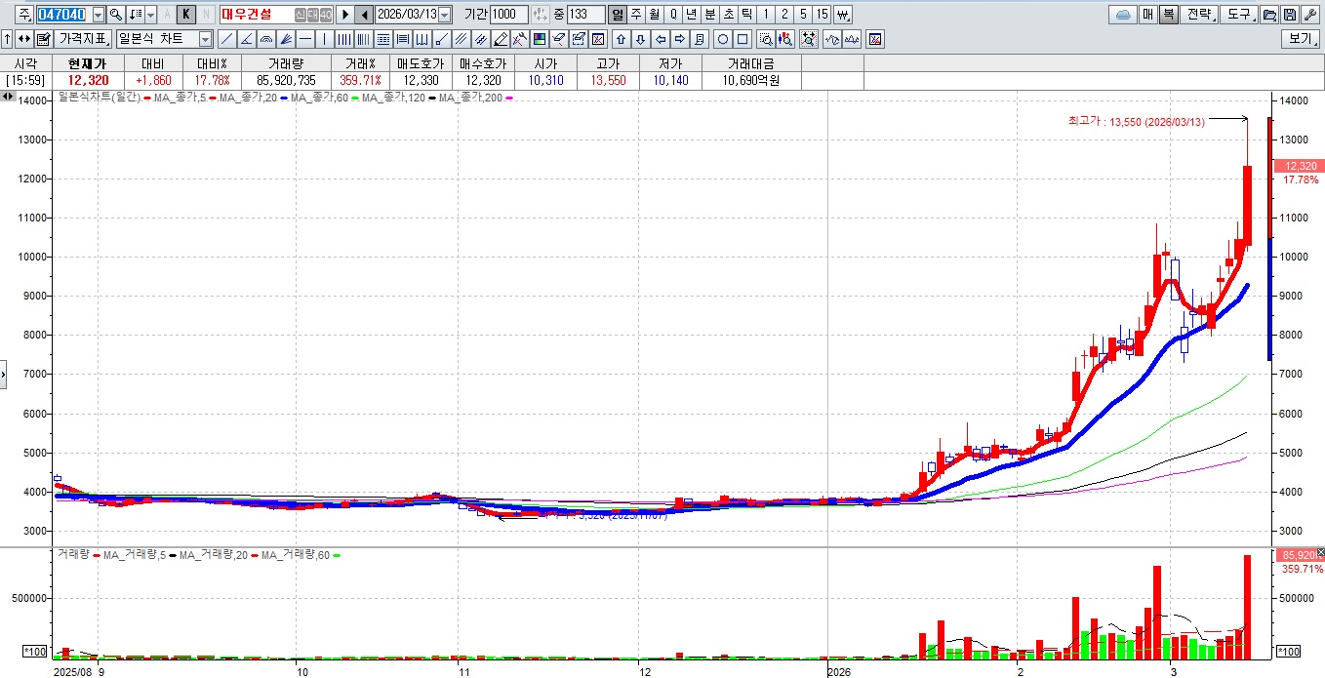Expand the 전략 strategy dropdown
The width and height of the screenshot is (1325, 678).
1200,15
